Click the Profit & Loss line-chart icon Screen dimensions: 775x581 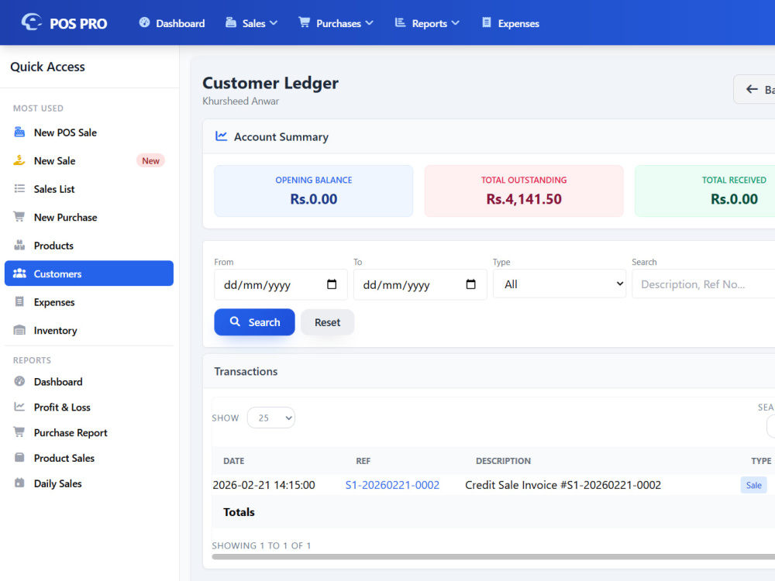pos(19,407)
